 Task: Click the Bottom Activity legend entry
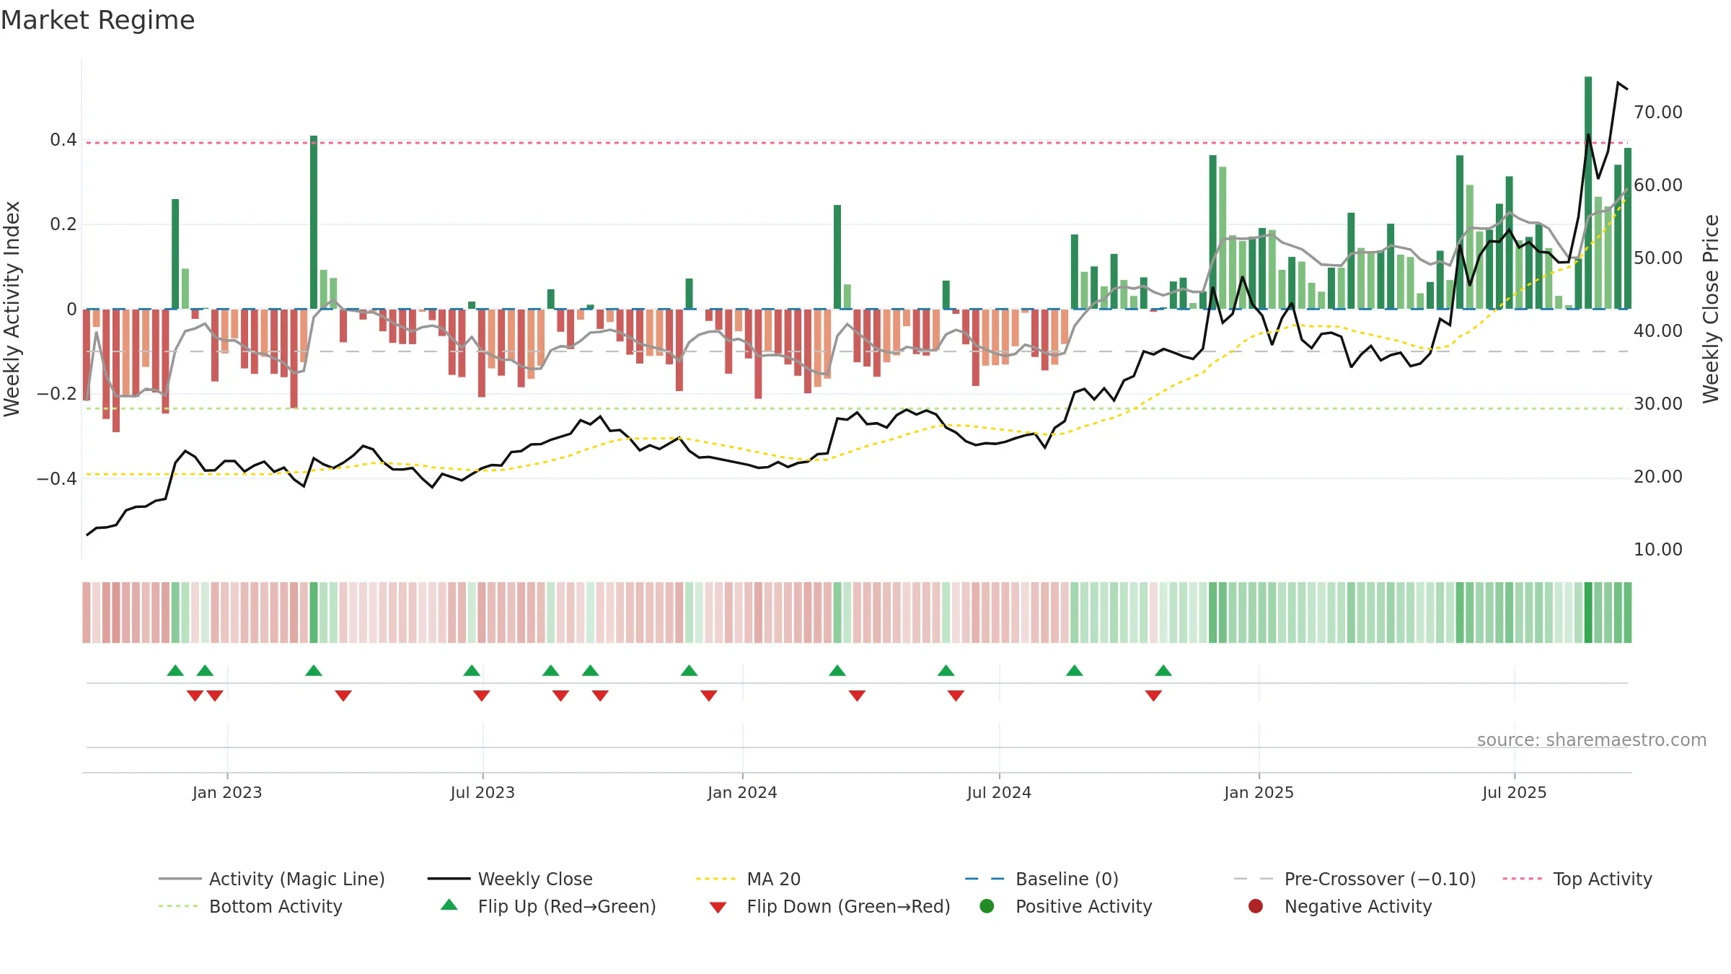pos(250,906)
